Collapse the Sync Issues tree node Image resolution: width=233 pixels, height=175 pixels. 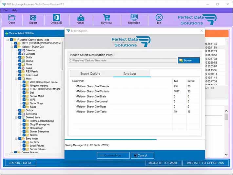click(x=16, y=139)
